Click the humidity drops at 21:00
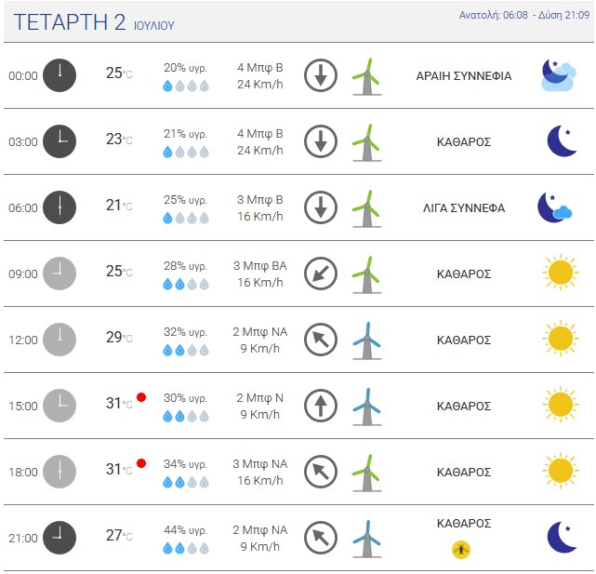The height and width of the screenshot is (574, 596). 186,548
